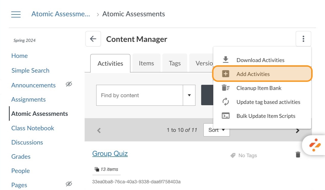Screen dimensions: 325x190
Task: Click the dark search button beside the field
Action: [207, 95]
